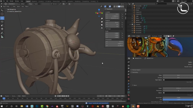Open the Normal transform orientation dropdown

pos(54,4)
